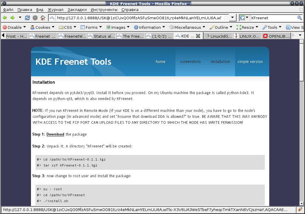
Task: Open the Forms toolbar menu
Action: click(91, 27)
